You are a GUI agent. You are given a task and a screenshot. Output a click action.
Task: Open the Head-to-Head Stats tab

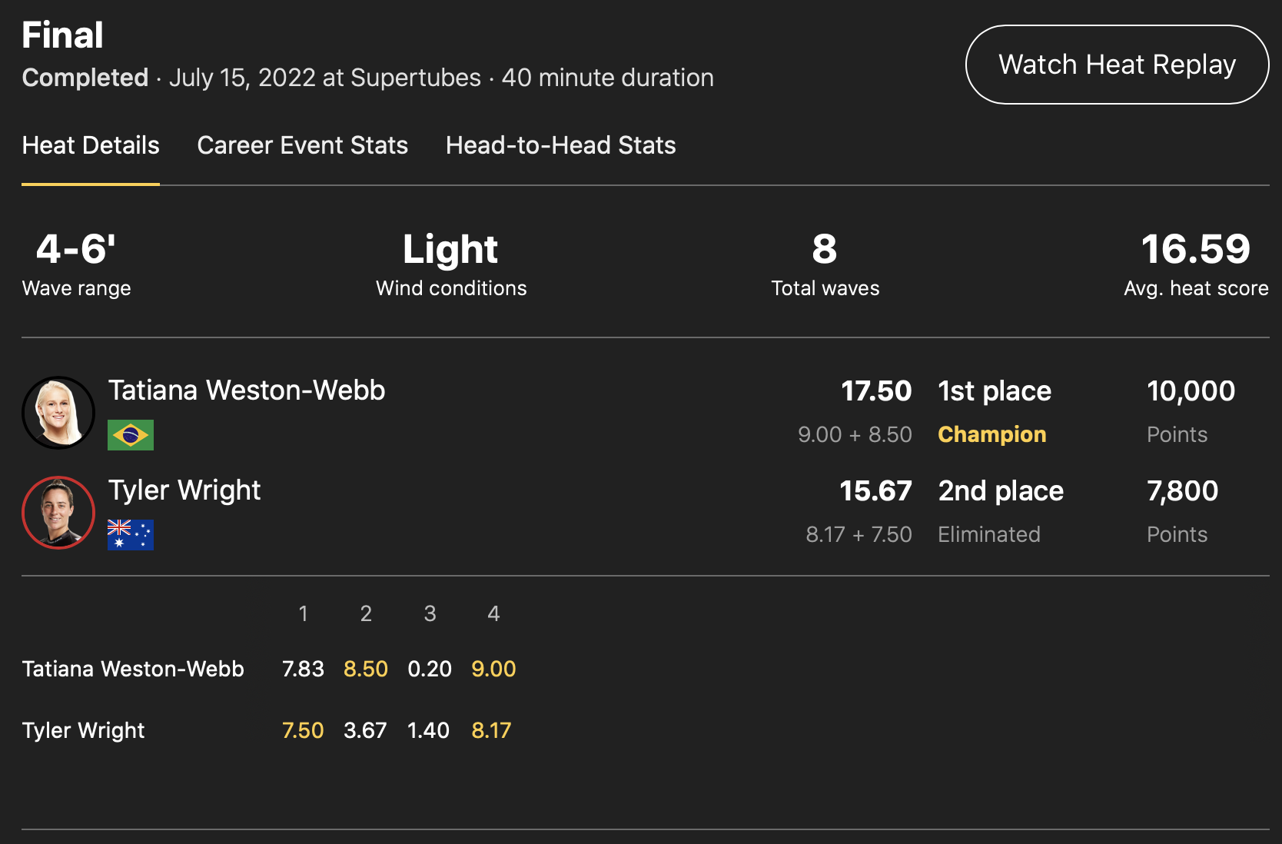click(560, 145)
